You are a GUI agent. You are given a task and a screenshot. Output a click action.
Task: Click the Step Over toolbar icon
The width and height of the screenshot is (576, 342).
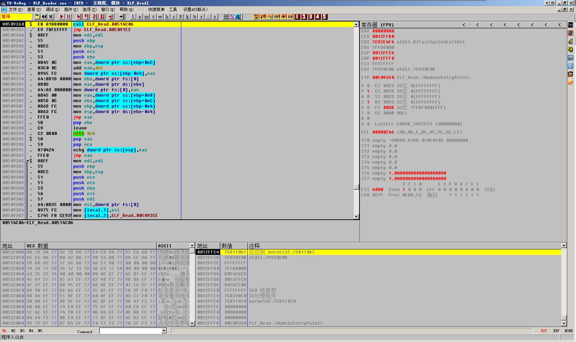coord(87,17)
